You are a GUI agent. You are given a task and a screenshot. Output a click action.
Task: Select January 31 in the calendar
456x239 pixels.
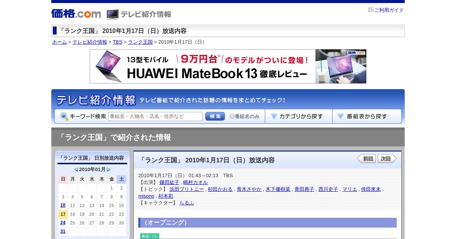63,231
